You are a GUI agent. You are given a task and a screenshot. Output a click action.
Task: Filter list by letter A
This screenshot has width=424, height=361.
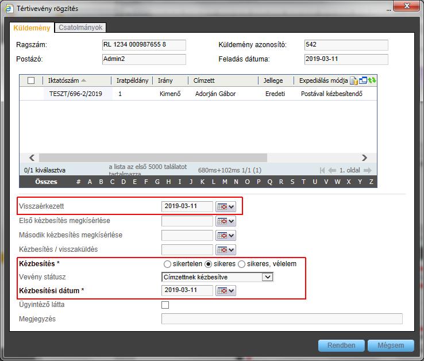(90, 182)
